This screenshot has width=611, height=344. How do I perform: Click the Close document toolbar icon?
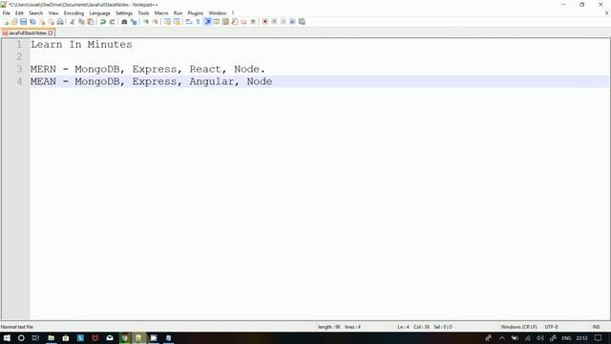[42, 21]
